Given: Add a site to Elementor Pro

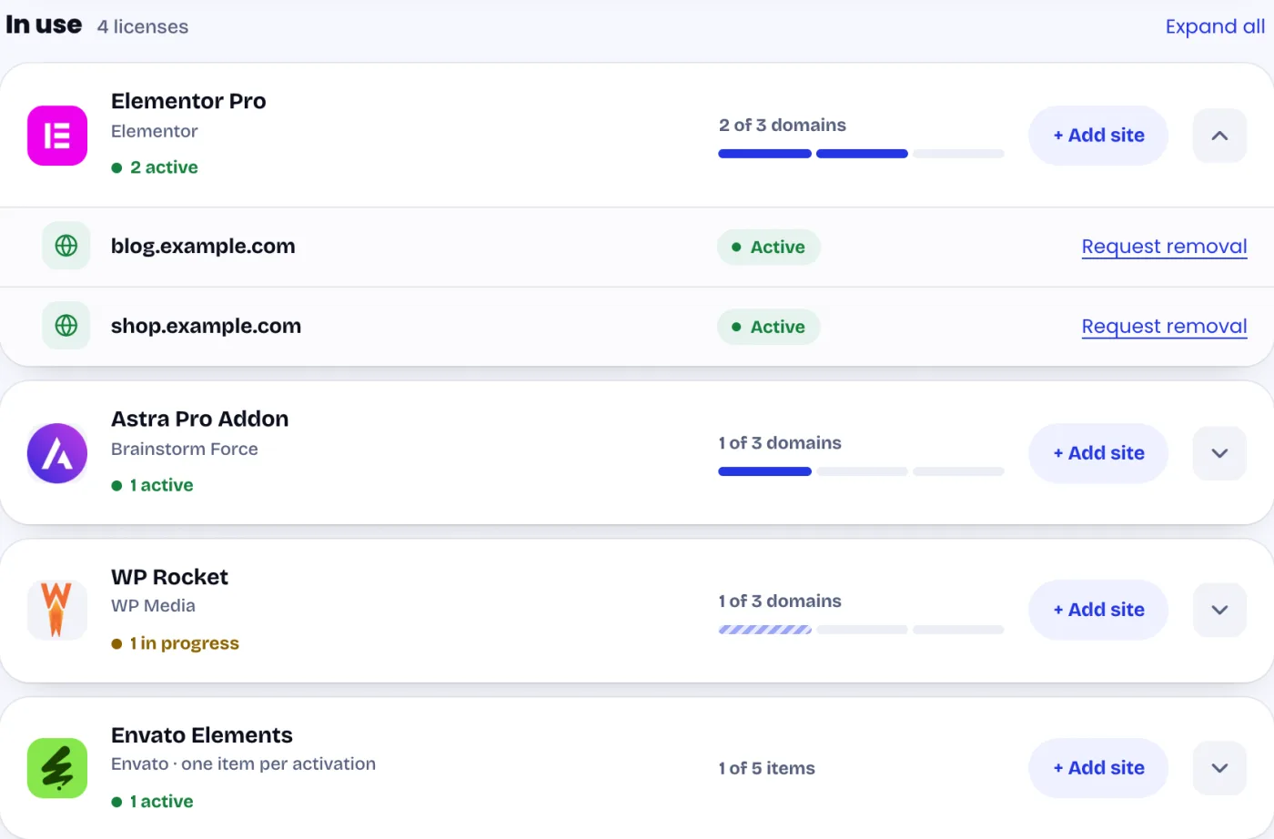Looking at the screenshot, I should 1098,136.
